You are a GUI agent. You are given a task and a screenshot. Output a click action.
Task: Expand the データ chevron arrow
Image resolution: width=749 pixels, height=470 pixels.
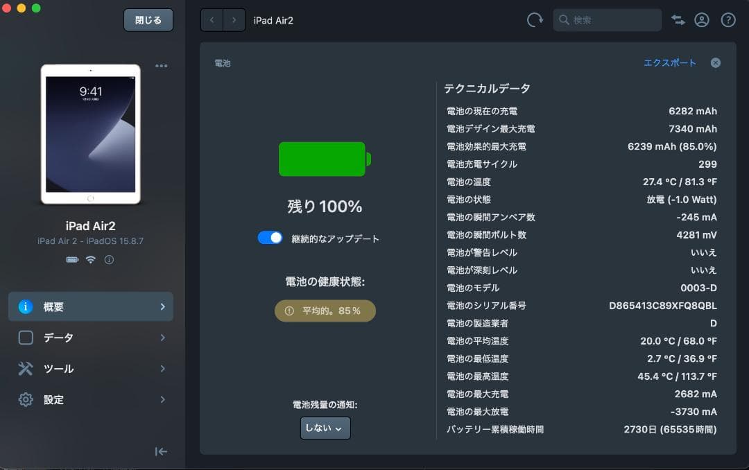pos(162,338)
